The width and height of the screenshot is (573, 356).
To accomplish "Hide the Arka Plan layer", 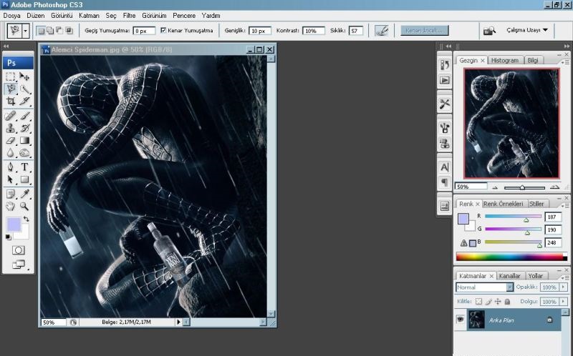I will [x=460, y=320].
